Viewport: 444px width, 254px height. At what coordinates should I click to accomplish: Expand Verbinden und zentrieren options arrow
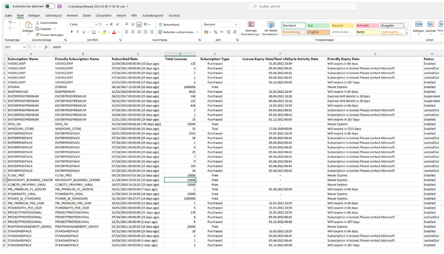(197, 32)
